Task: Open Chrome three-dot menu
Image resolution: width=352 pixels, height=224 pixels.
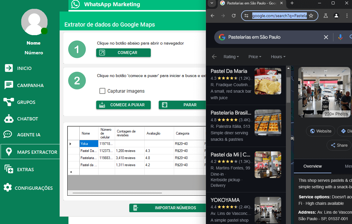Action: coord(347,16)
